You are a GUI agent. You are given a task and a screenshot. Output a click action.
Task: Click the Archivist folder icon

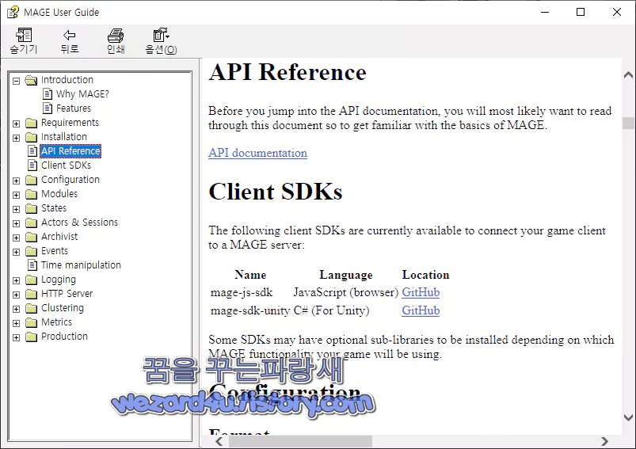tap(31, 237)
